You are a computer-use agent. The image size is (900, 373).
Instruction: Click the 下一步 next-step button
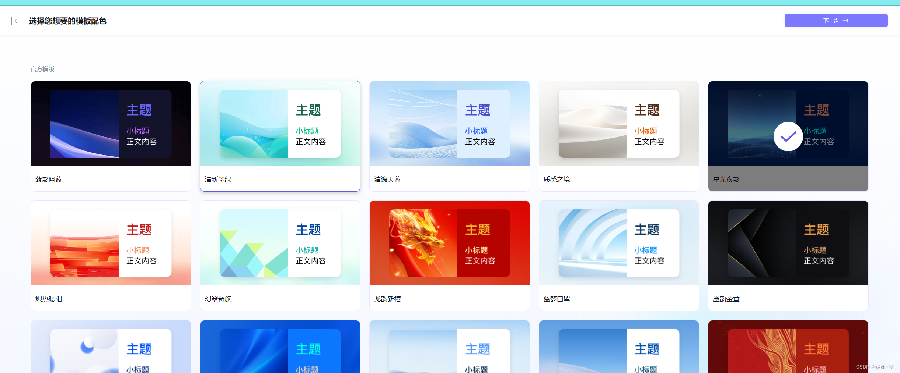click(x=836, y=21)
